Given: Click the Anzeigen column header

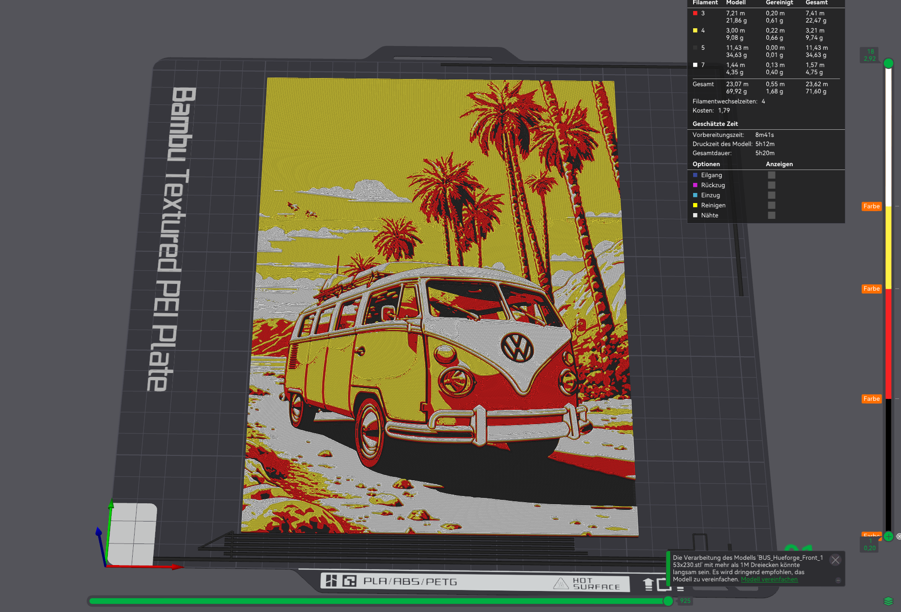Looking at the screenshot, I should [x=779, y=164].
